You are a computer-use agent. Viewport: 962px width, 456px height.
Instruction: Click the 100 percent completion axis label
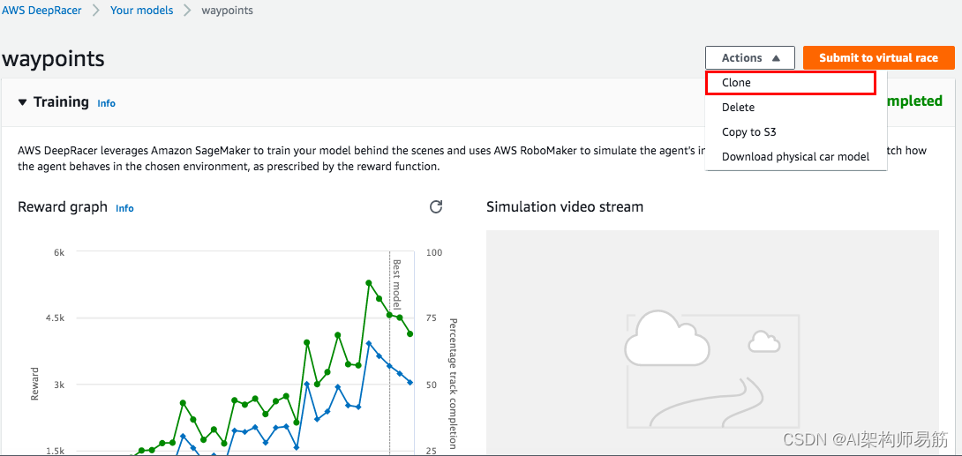pos(434,252)
